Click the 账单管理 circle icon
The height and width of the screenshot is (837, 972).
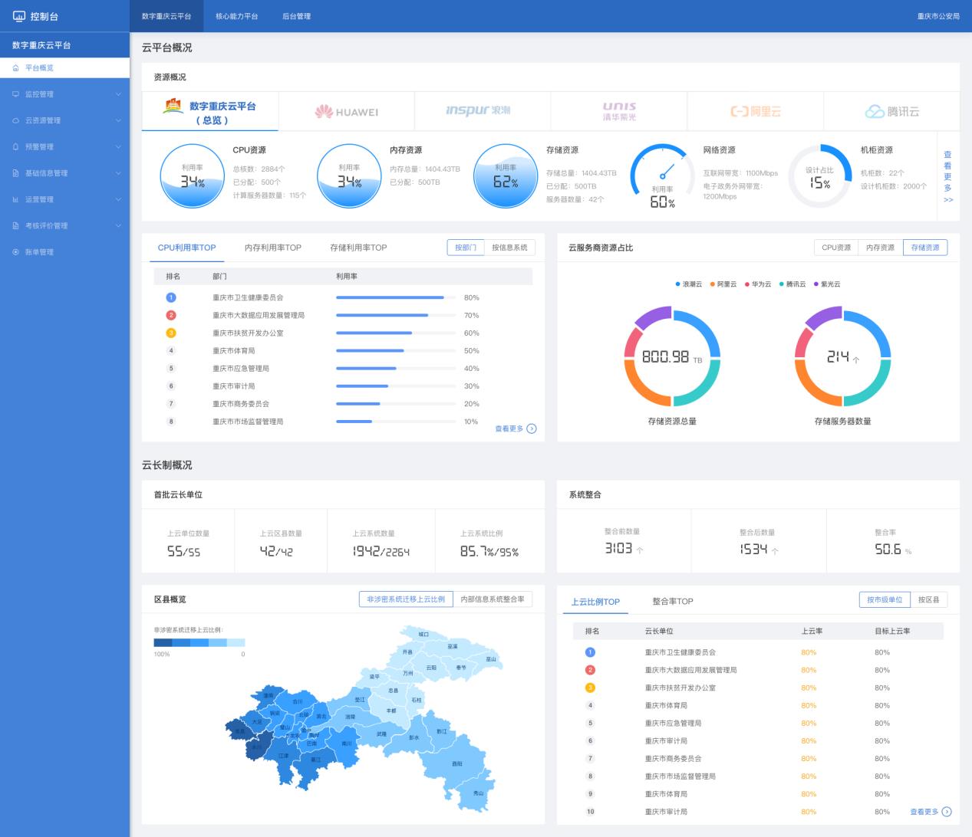point(15,252)
